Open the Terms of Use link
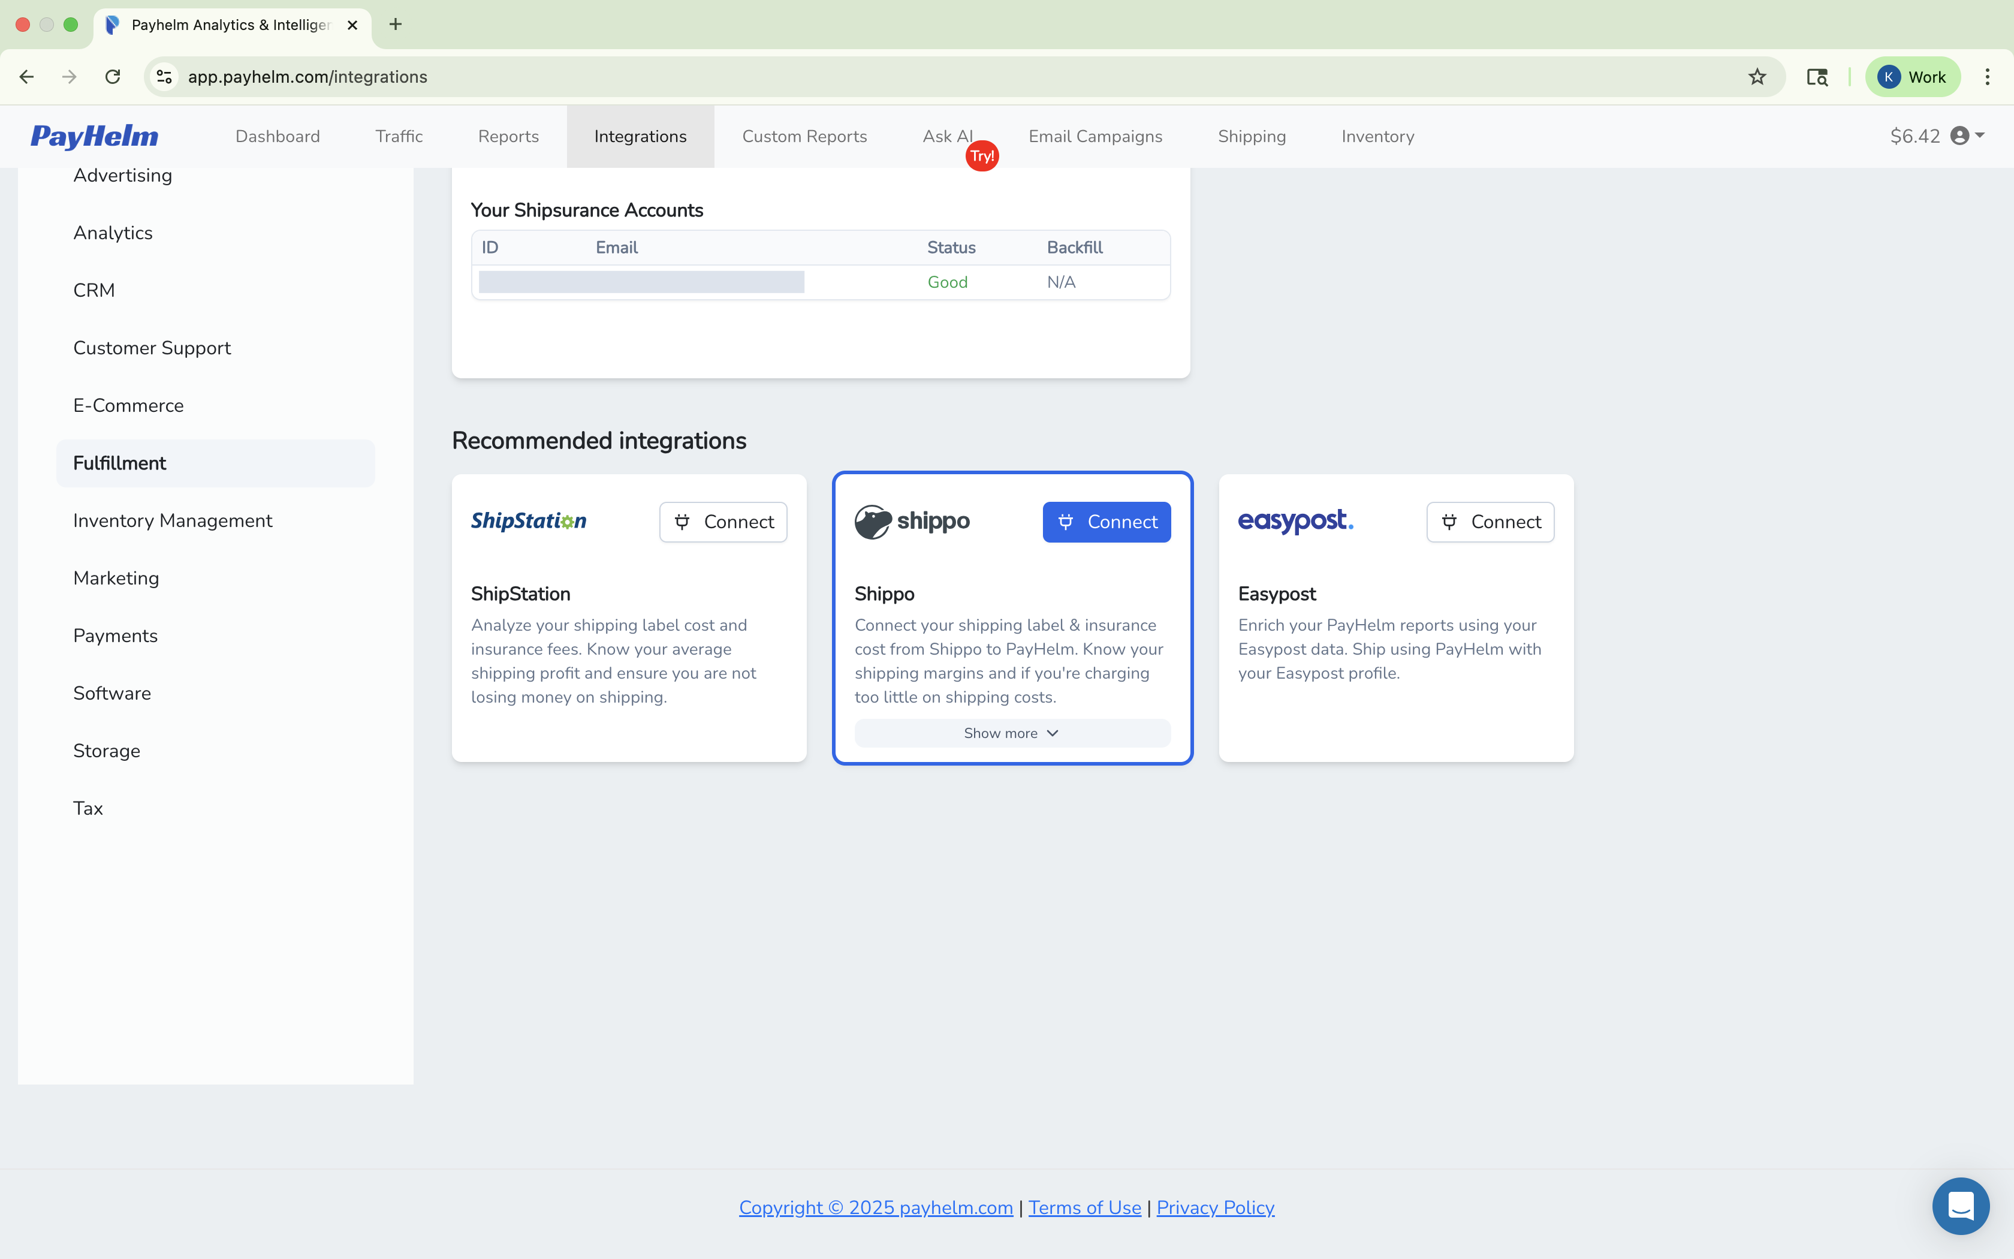This screenshot has width=2014, height=1259. (1084, 1206)
